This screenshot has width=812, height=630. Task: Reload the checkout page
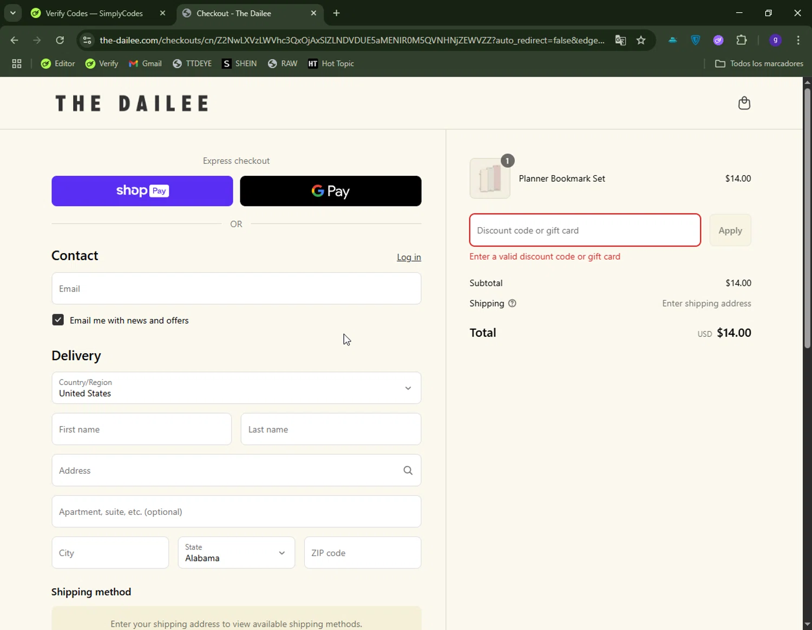60,40
